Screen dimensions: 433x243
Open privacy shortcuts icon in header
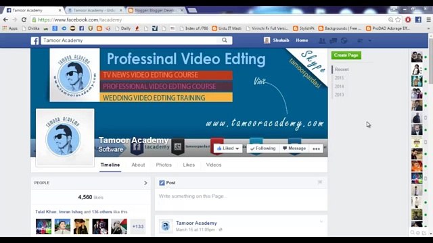click(x=360, y=40)
